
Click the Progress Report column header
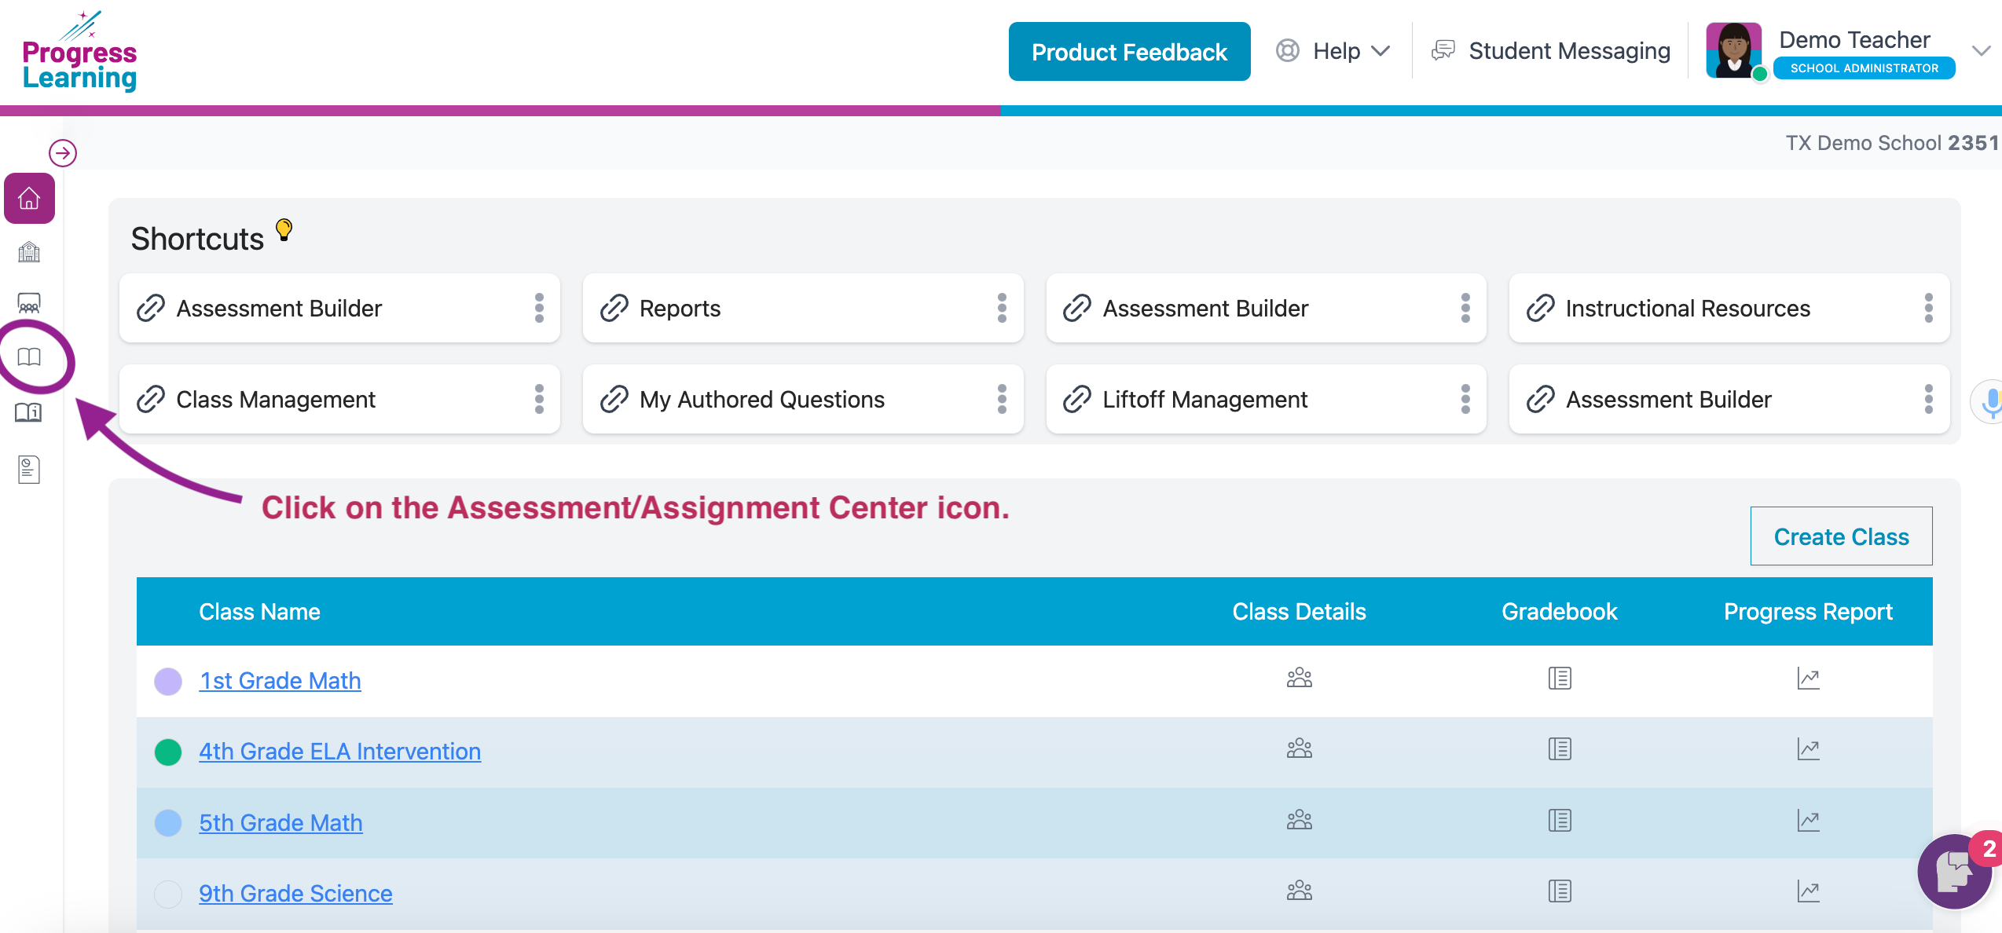(1808, 612)
